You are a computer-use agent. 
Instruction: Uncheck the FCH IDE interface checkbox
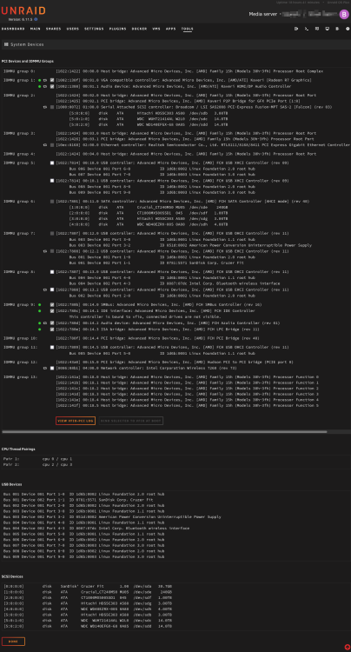(52, 310)
